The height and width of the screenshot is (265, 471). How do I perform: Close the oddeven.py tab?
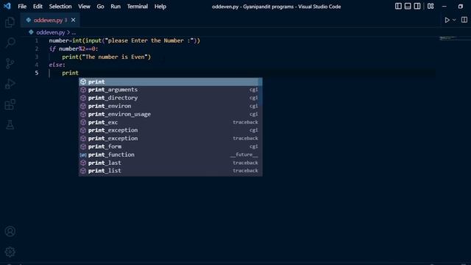(x=74, y=20)
